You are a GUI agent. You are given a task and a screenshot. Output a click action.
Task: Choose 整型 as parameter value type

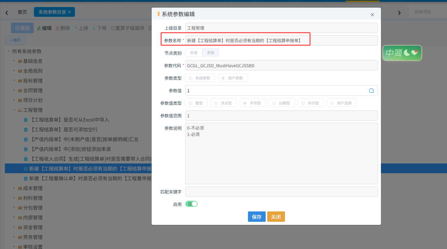pos(196,103)
